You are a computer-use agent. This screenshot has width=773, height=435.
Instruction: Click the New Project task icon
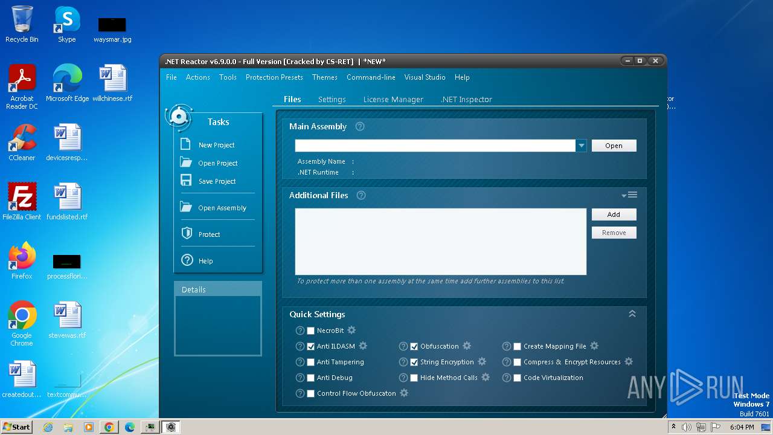coord(186,144)
